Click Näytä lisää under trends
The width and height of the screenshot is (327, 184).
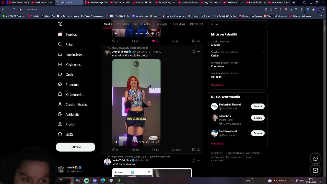click(217, 85)
